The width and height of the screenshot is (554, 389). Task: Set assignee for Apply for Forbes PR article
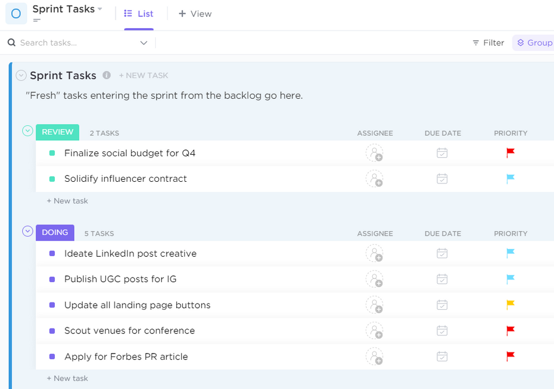tap(375, 356)
